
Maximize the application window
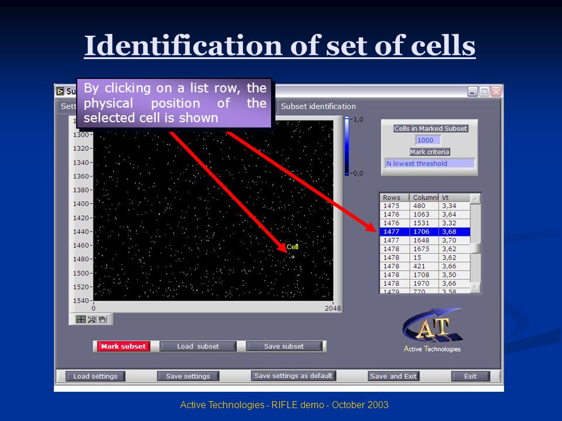tap(484, 91)
